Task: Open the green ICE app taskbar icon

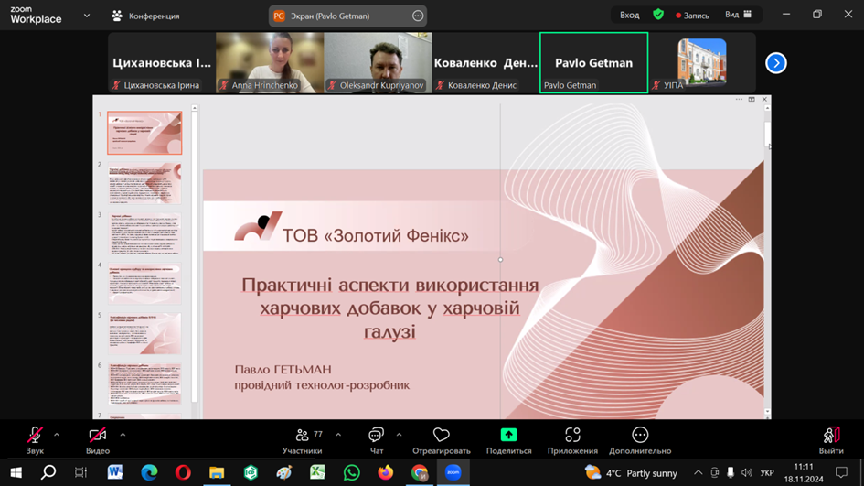Action: tap(251, 473)
